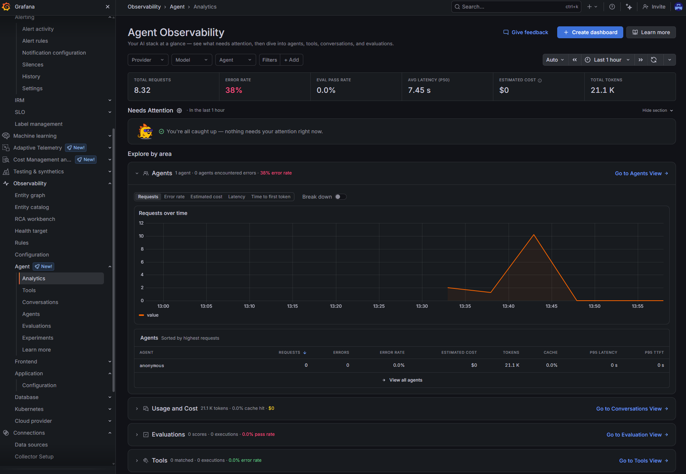Open the Model filter dropdown
The width and height of the screenshot is (686, 474).
192,60
